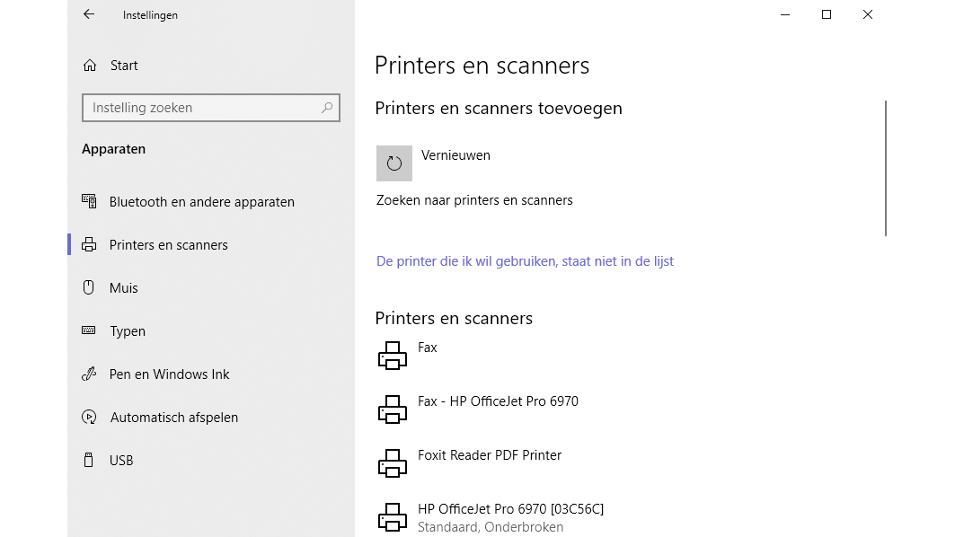Click the Foxit Reader PDF Printer icon
The width and height of the screenshot is (955, 537).
[393, 462]
